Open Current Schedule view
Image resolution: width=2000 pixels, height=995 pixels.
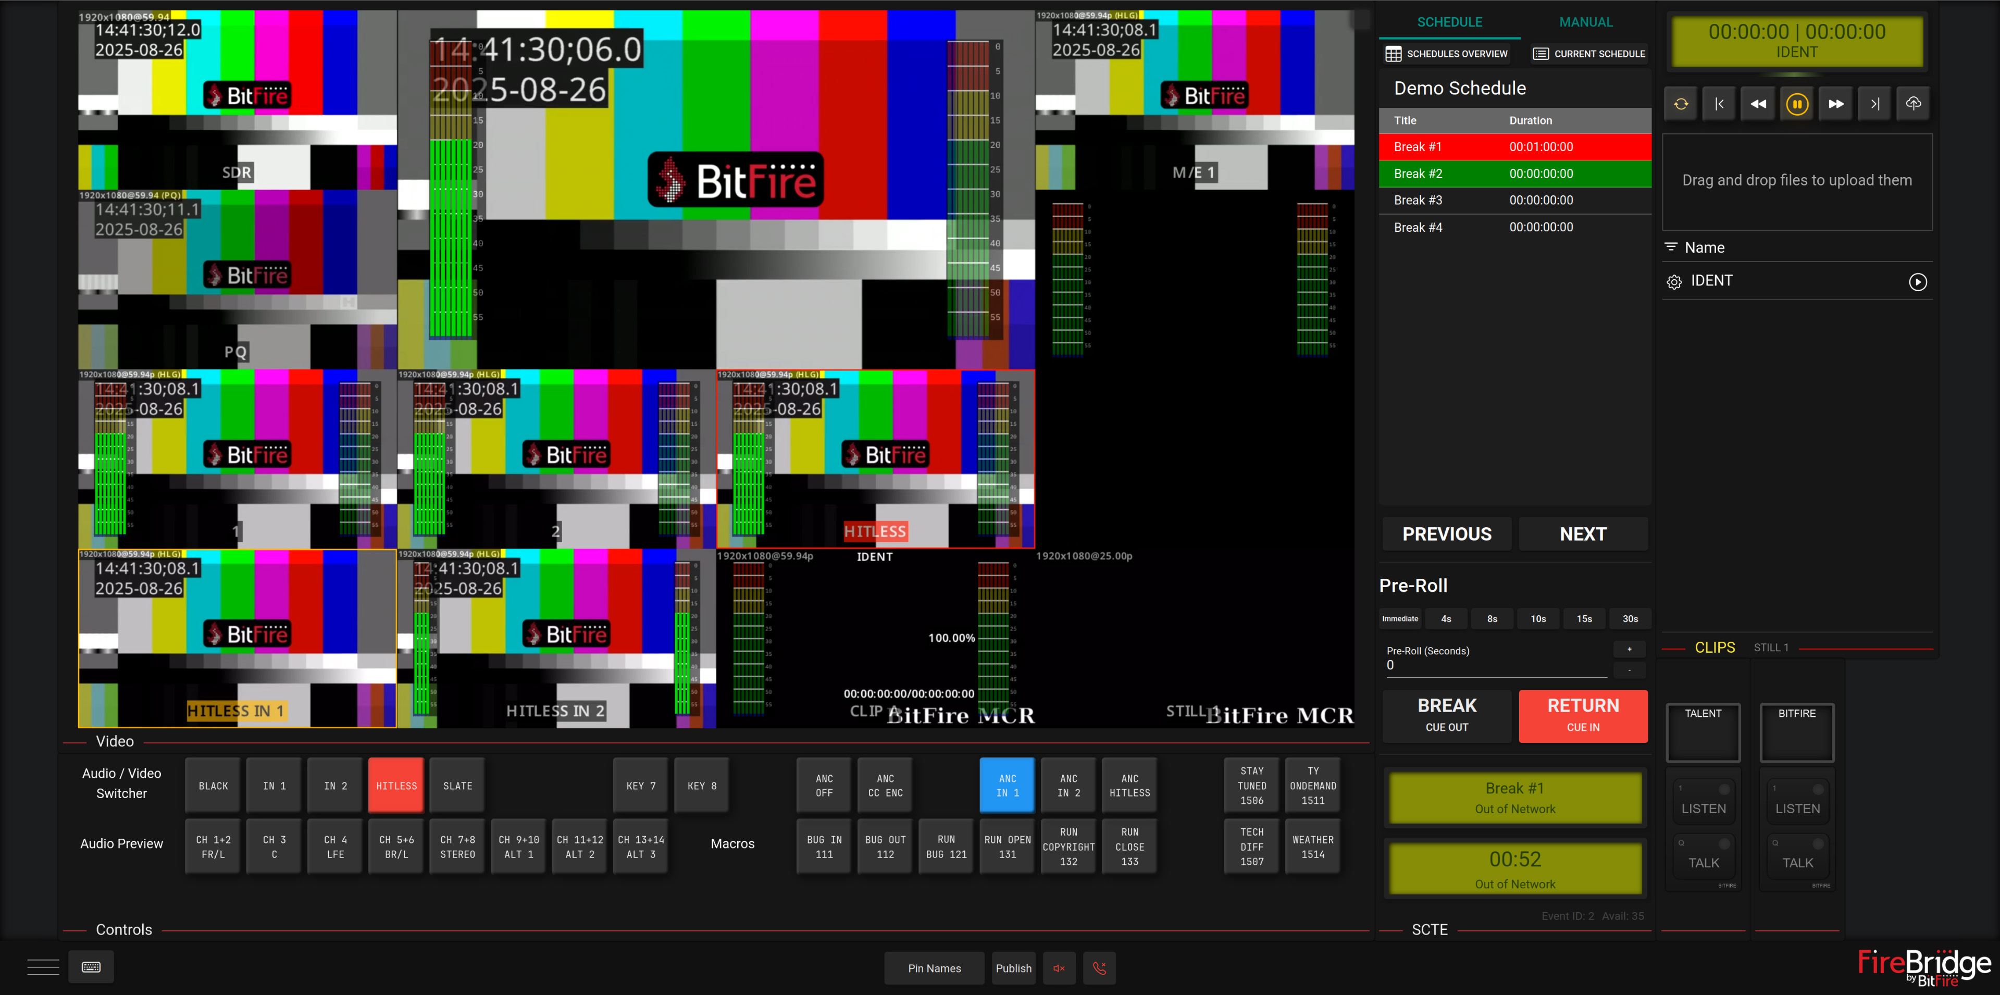(1588, 54)
